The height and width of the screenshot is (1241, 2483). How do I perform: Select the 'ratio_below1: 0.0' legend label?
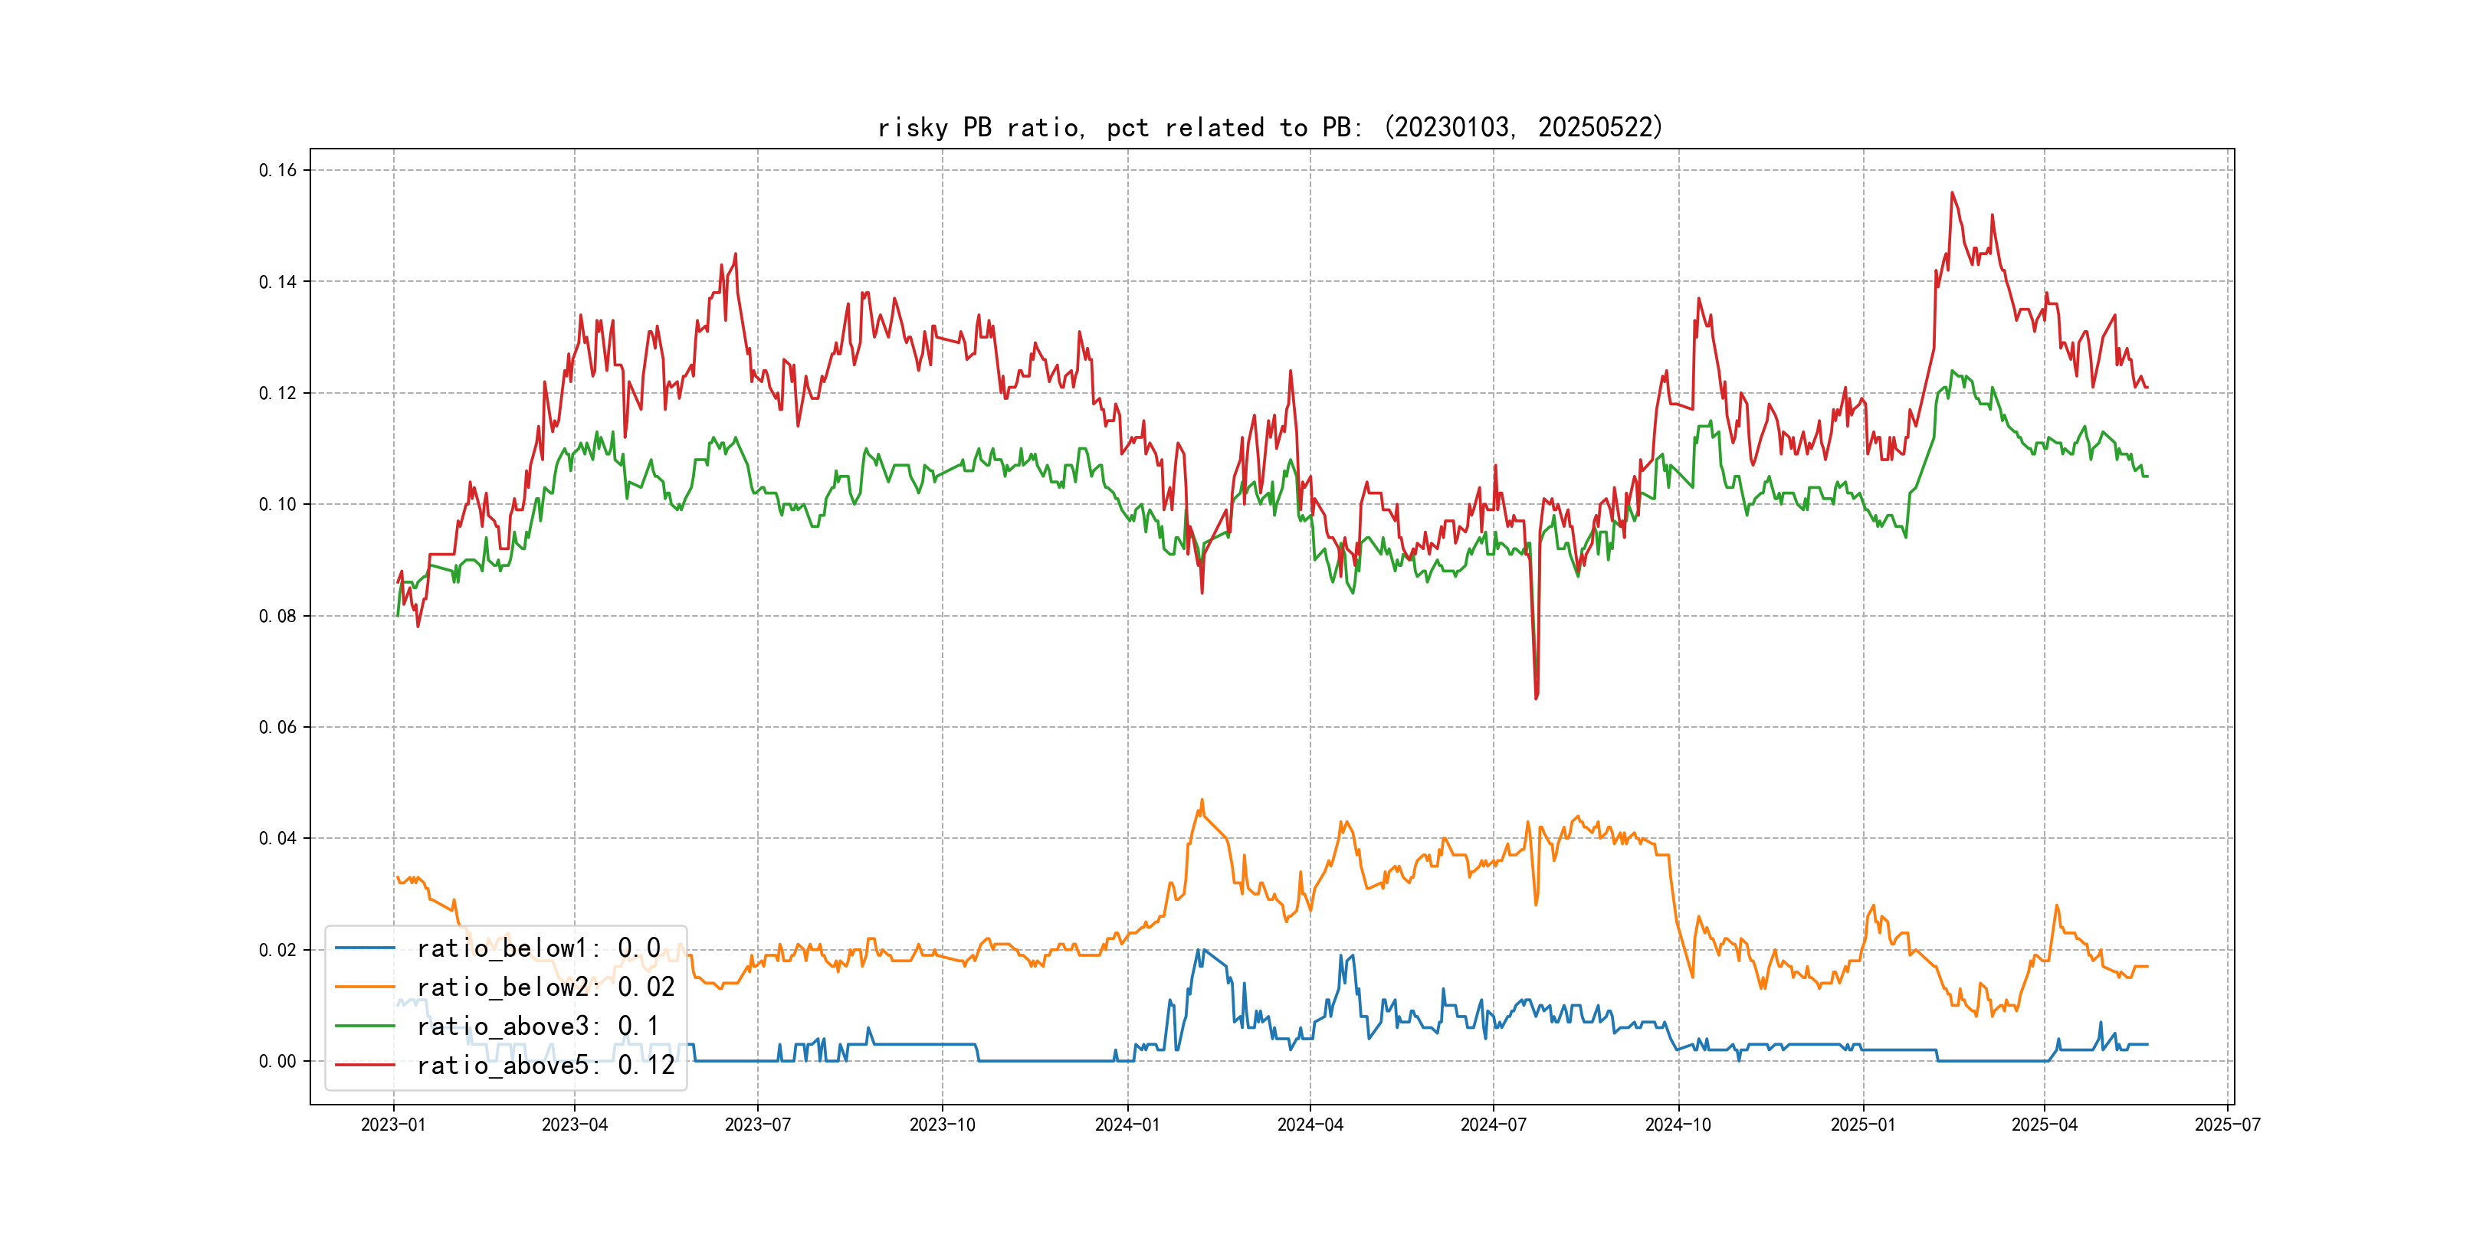click(x=538, y=948)
